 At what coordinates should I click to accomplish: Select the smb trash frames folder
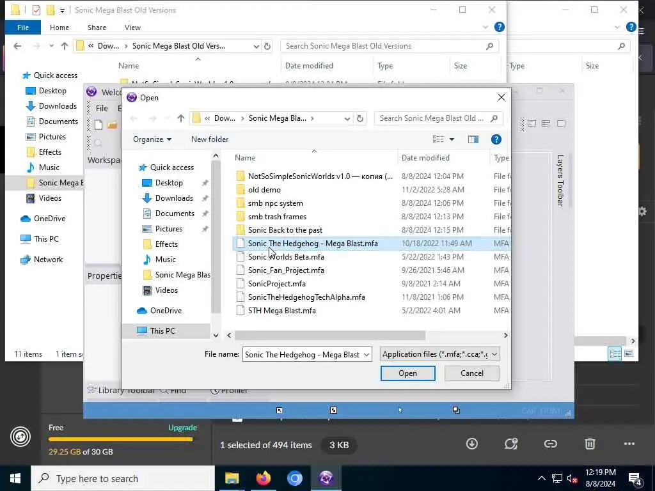277,216
